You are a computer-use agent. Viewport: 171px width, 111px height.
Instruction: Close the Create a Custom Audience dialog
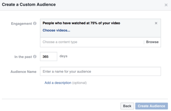[x=166, y=5]
